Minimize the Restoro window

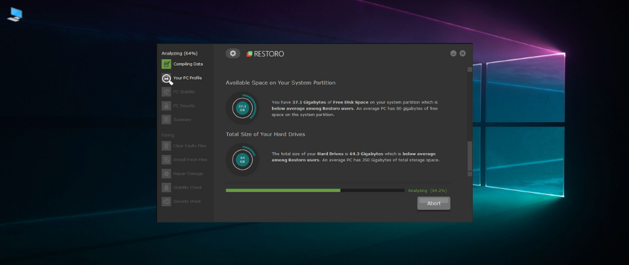(454, 54)
